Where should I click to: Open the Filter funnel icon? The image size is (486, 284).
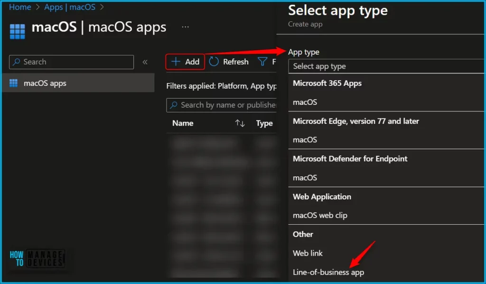[x=262, y=62]
